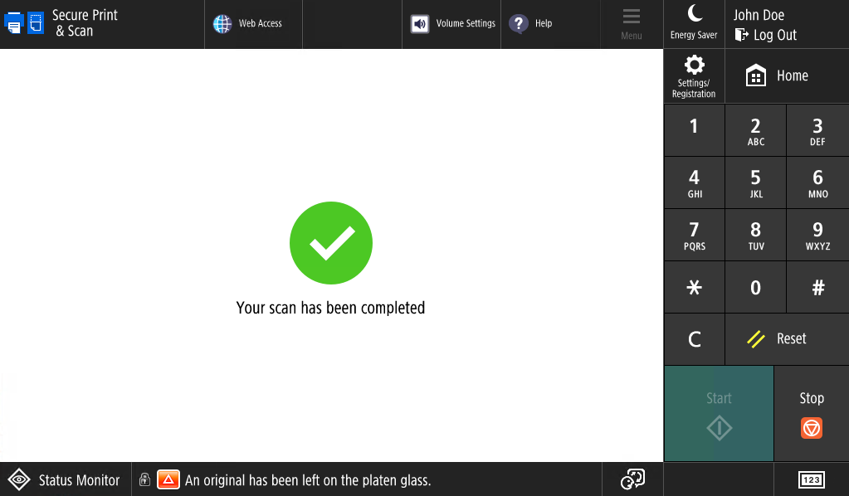Tap the Reset key
Image resolution: width=849 pixels, height=496 pixels.
787,339
